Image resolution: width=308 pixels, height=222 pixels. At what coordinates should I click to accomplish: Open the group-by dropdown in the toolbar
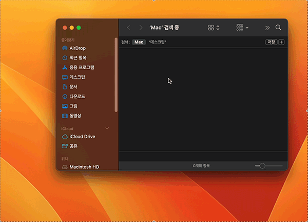242,28
